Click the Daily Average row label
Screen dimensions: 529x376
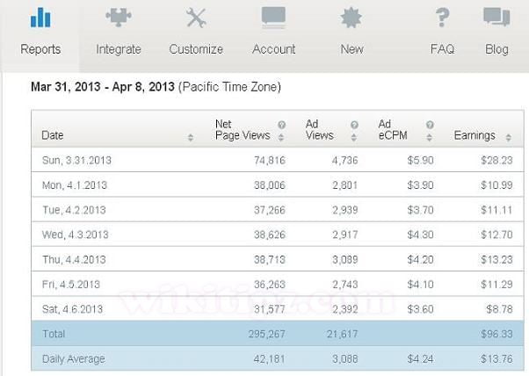click(74, 359)
